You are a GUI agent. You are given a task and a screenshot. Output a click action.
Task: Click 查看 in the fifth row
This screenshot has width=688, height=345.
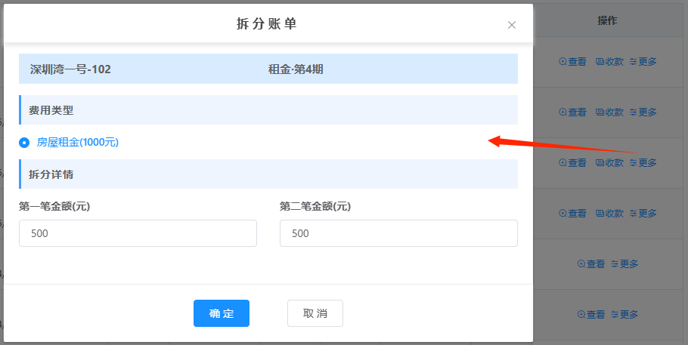click(591, 264)
